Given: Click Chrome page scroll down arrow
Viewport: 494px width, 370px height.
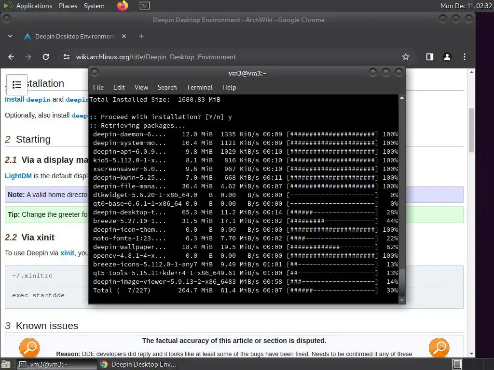Looking at the screenshot, I should pyautogui.click(x=471, y=354).
